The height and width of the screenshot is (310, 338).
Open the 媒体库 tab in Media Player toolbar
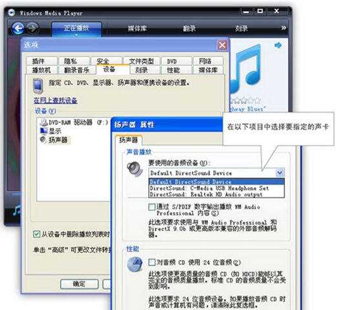pos(137,28)
